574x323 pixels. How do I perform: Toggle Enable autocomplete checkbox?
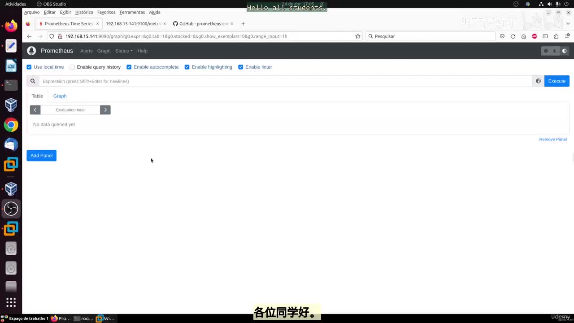tap(129, 67)
